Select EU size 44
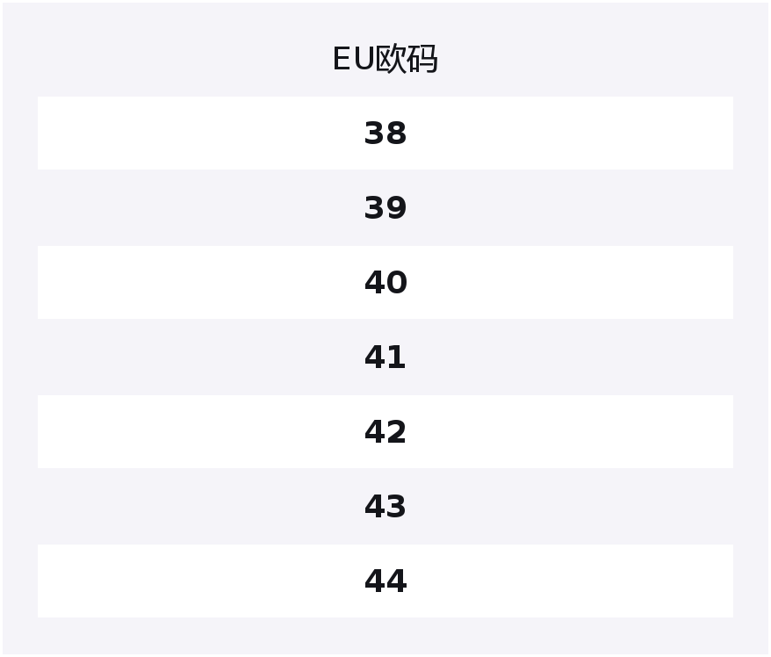771x657 pixels. [x=385, y=581]
